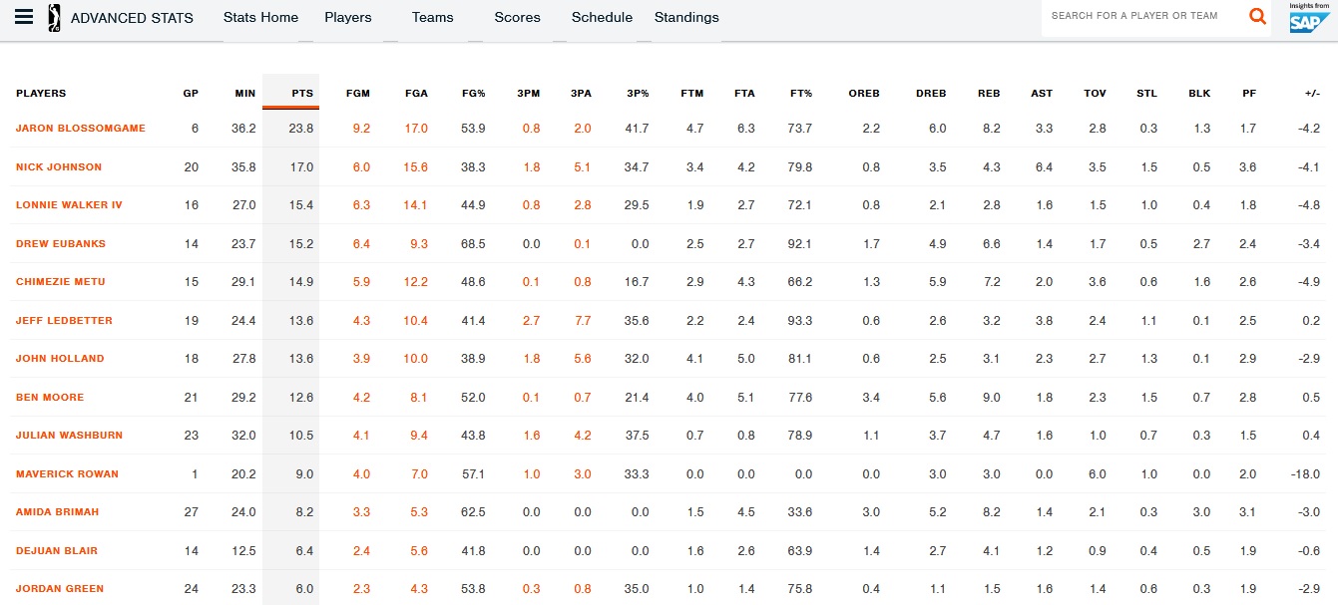Click the G League logo icon
1338x605 pixels.
54,17
